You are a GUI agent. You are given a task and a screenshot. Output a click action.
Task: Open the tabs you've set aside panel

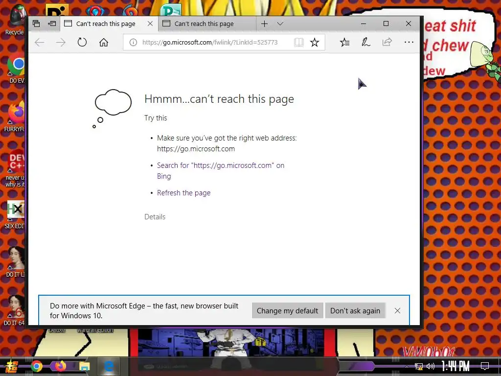[x=36, y=23]
